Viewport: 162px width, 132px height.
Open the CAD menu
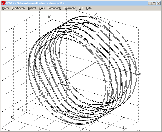42,8
